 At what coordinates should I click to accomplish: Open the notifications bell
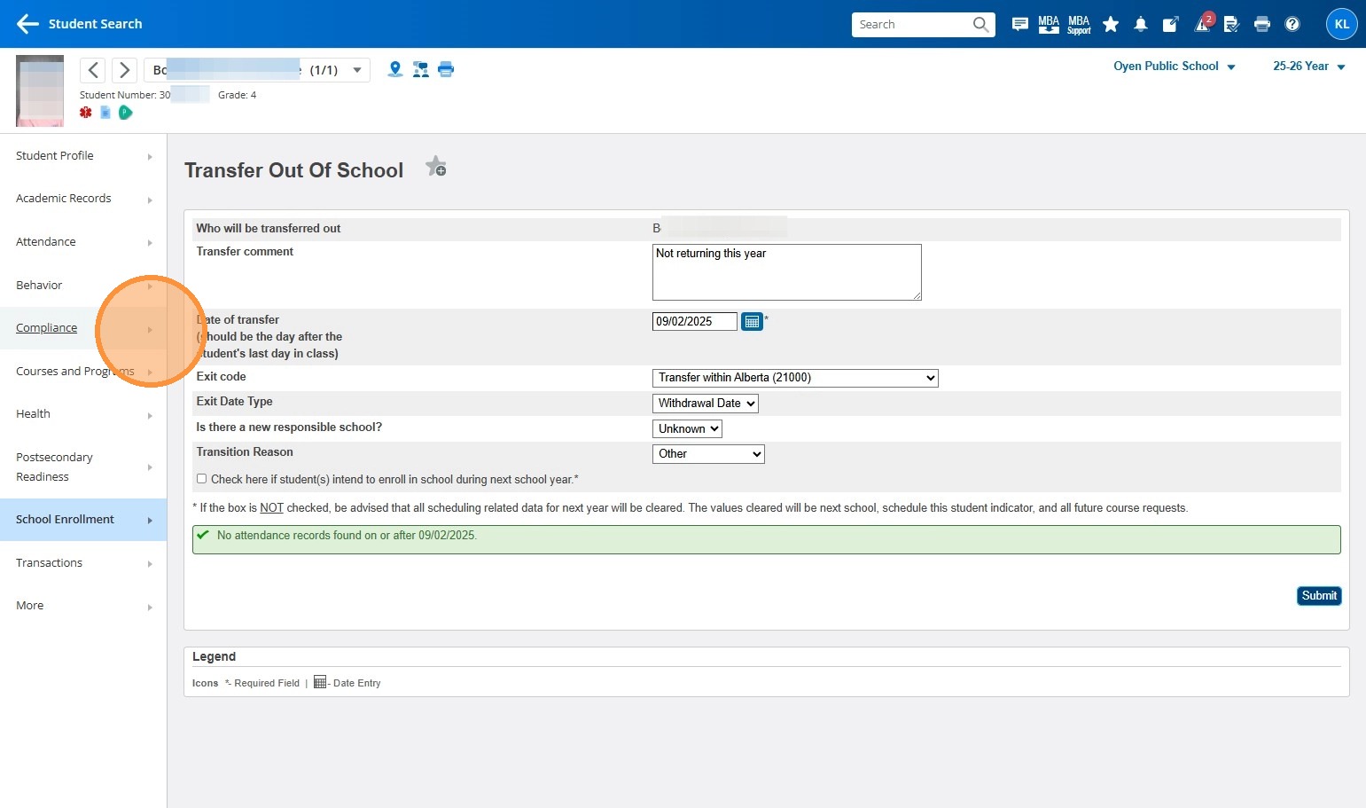tap(1141, 25)
